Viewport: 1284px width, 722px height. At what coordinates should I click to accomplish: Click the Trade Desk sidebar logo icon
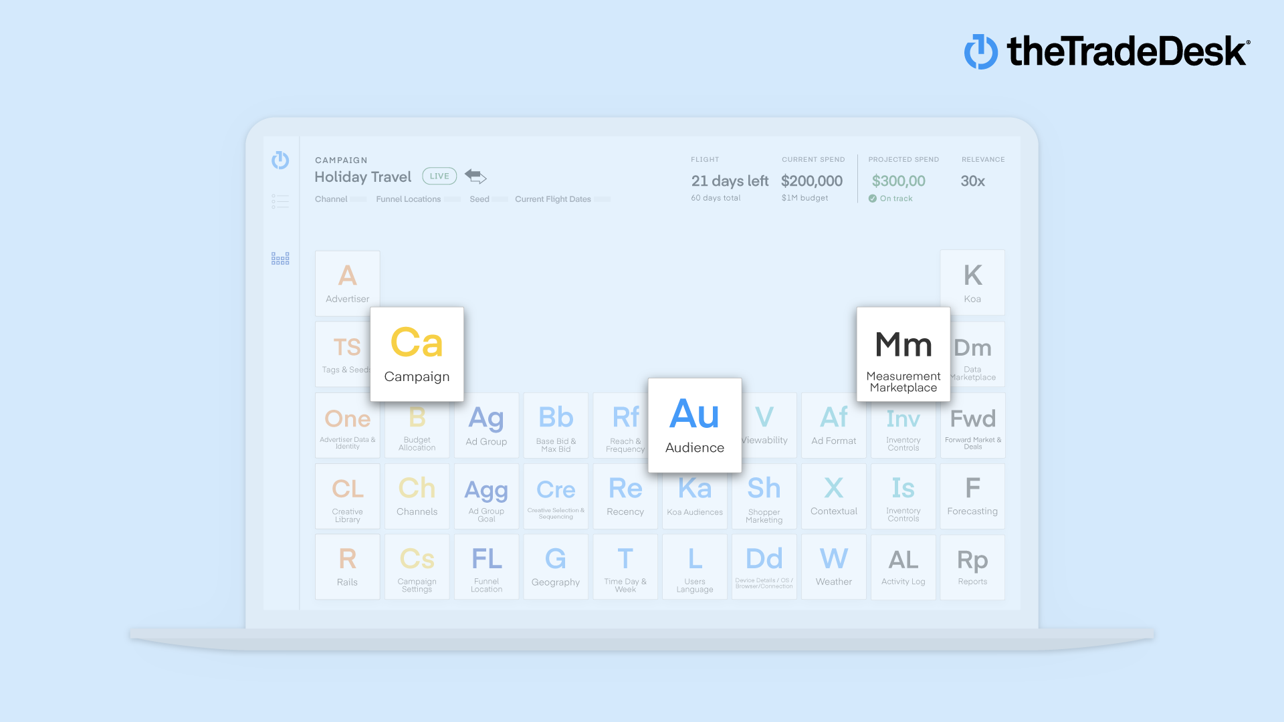(280, 160)
